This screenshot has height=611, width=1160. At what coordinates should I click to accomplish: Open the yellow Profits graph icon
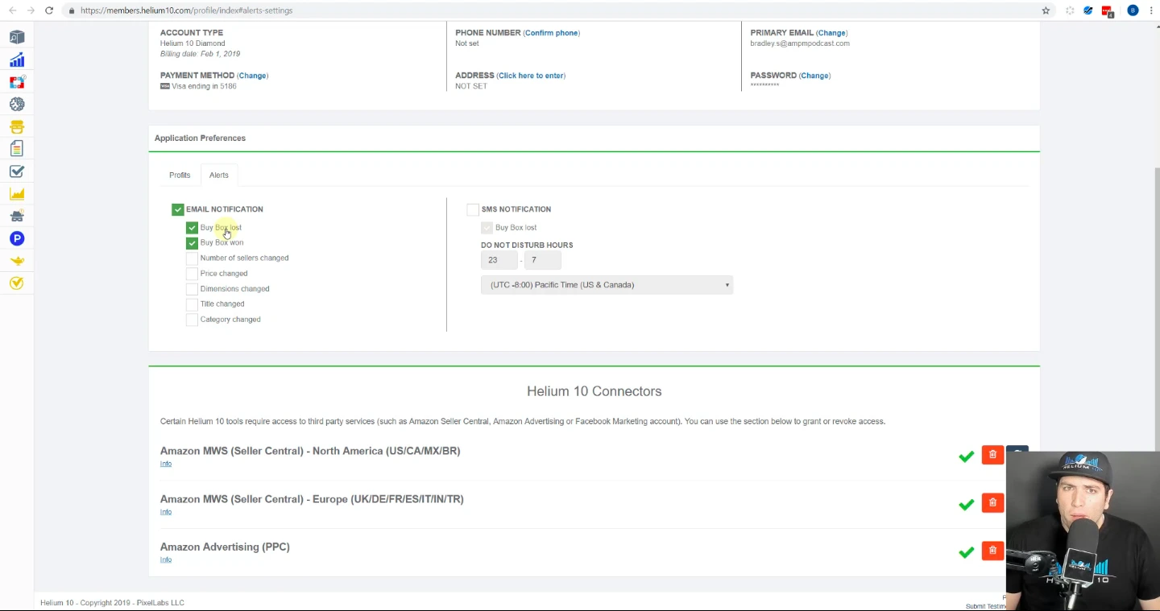17,193
